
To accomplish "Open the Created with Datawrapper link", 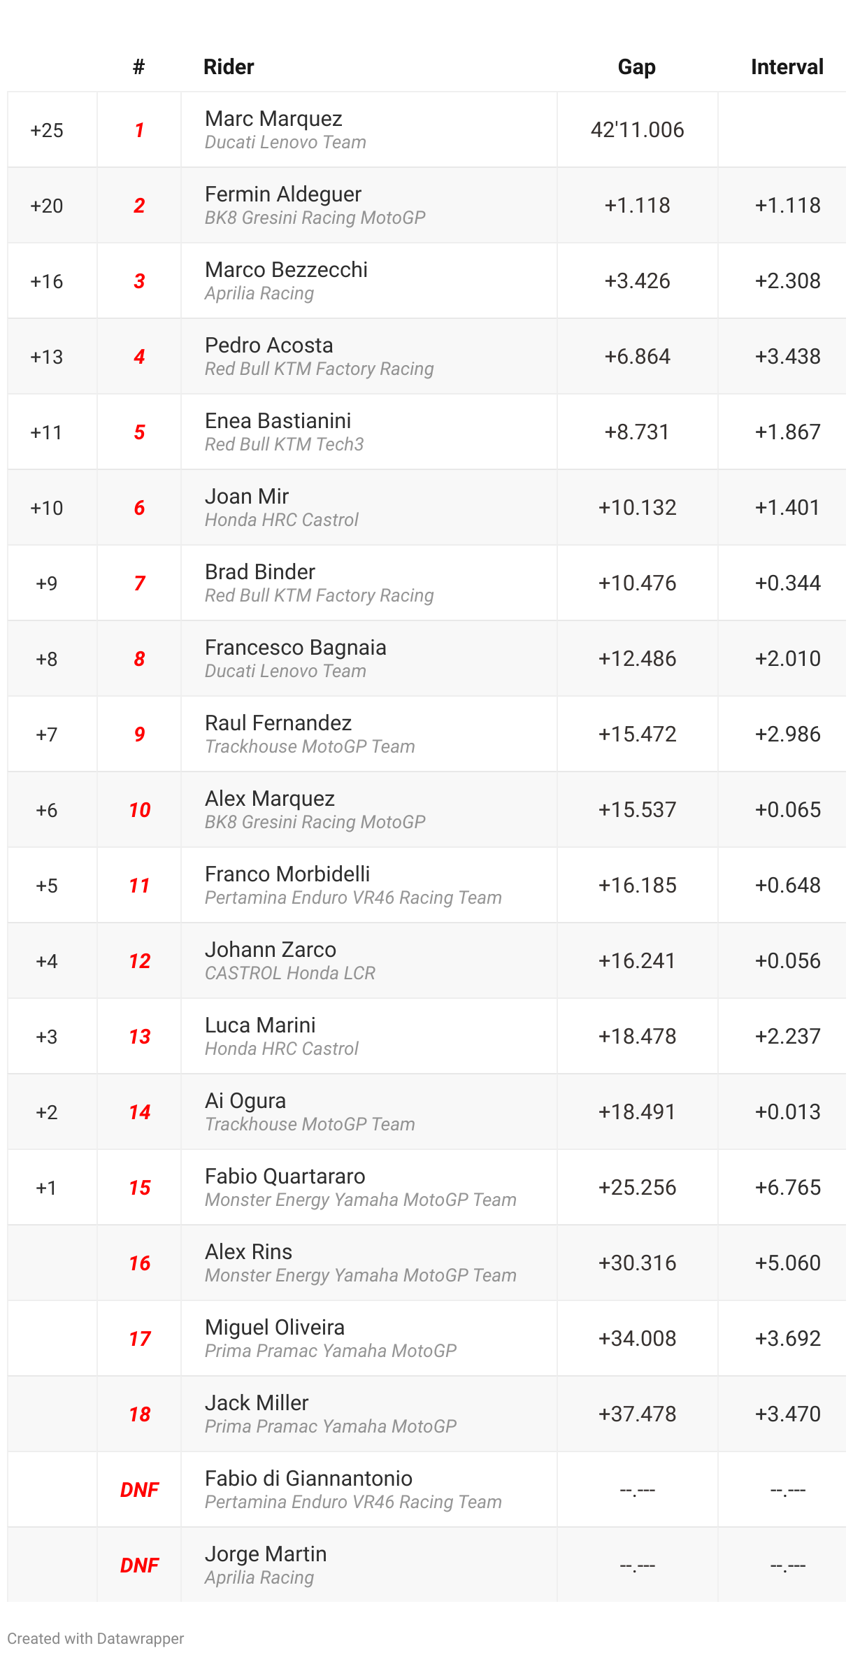I will coord(96,1638).
